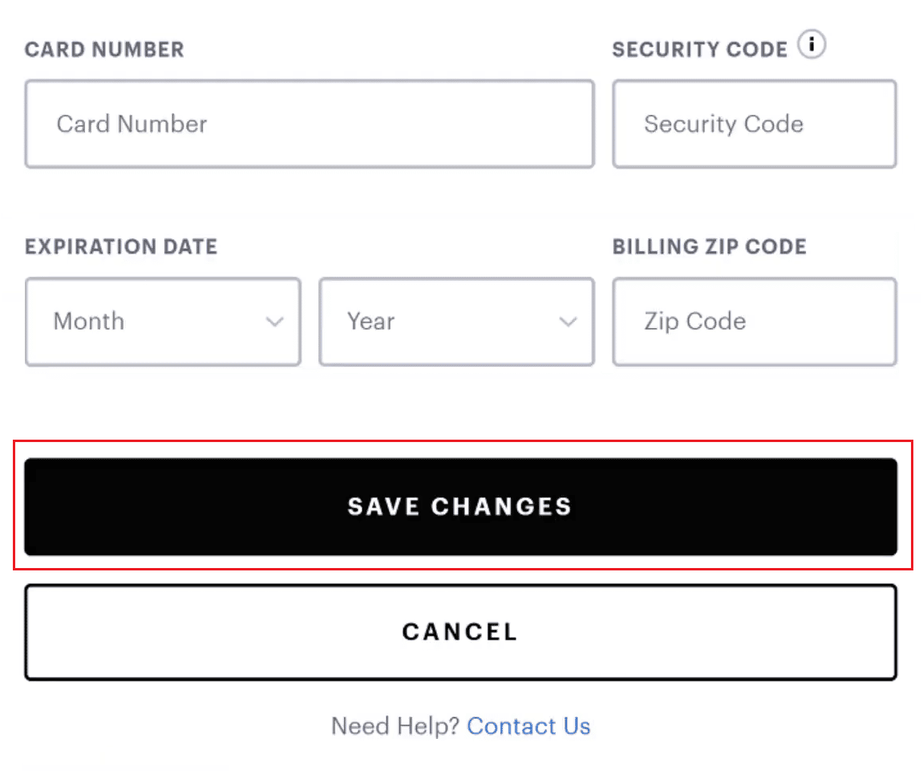Select the Year placeholder text in dropdown

(x=370, y=322)
